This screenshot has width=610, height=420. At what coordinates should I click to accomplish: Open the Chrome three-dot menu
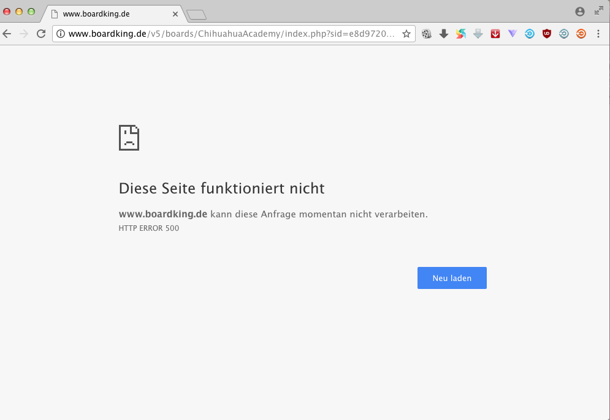click(598, 34)
